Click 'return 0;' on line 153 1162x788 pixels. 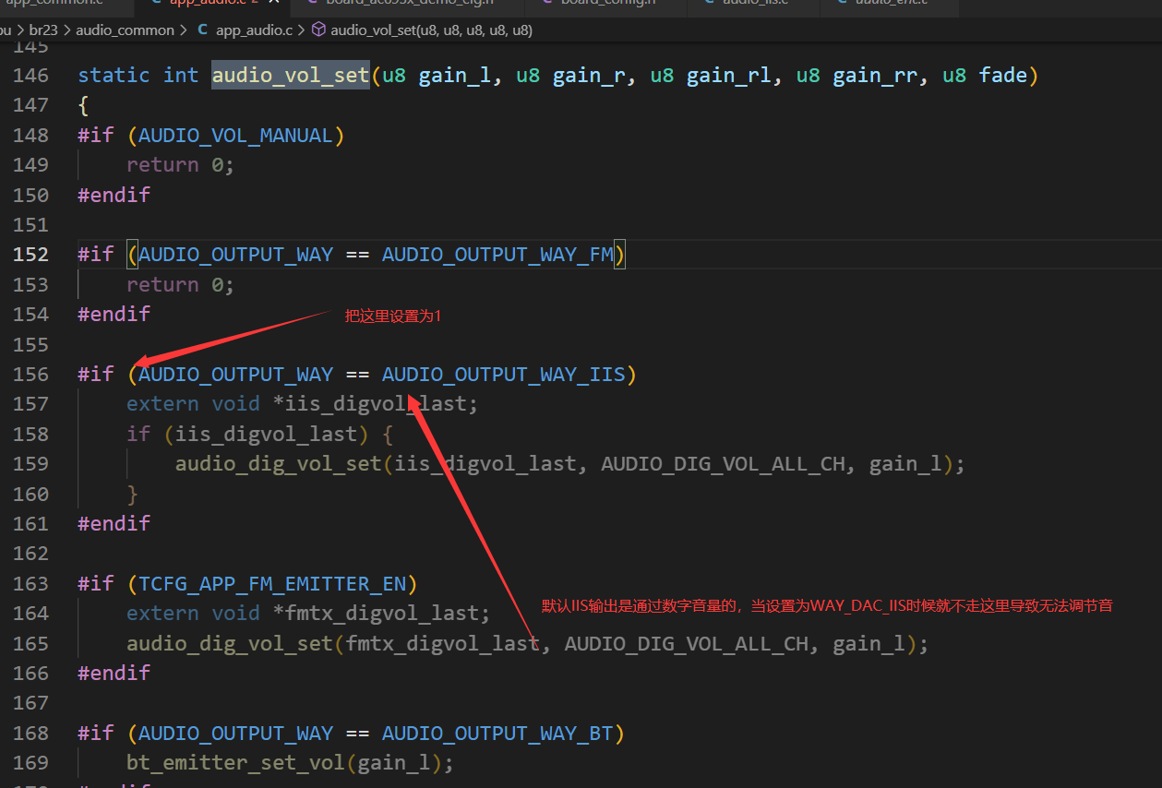click(181, 284)
